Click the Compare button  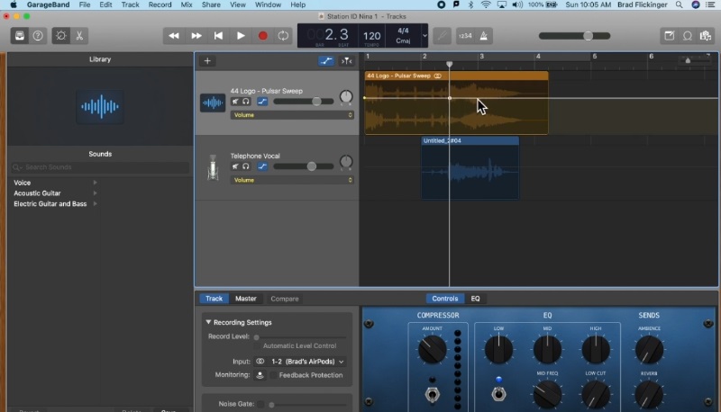click(x=285, y=299)
